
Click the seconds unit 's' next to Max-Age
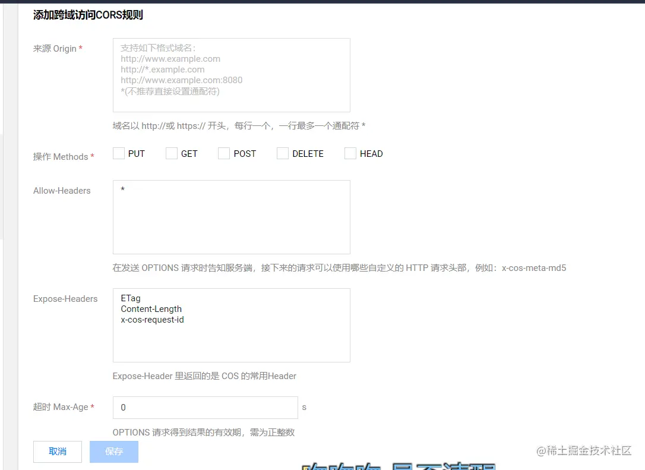[304, 408]
